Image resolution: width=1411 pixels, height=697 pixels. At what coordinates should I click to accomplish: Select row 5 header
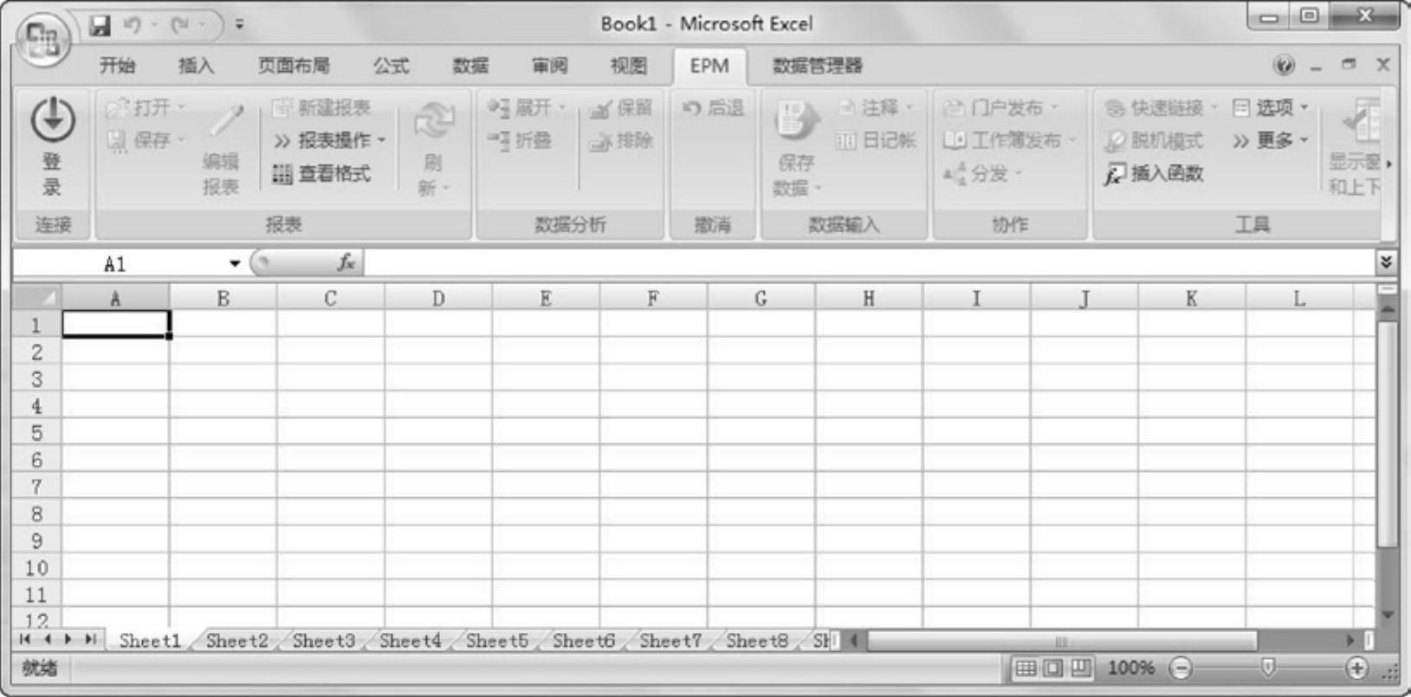pos(36,433)
